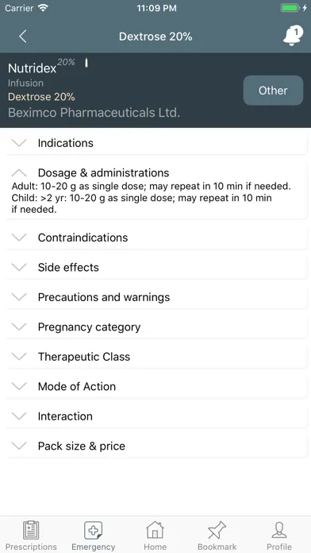Expand Pregnancy category section
Viewport: 311px width, 553px height.
coord(156,327)
